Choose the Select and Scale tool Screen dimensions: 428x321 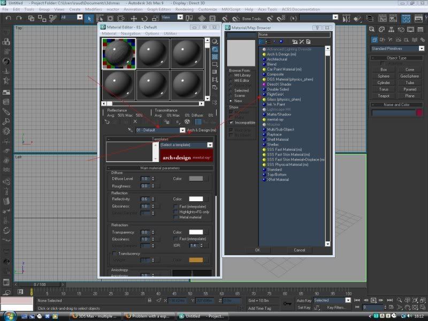pos(155,19)
